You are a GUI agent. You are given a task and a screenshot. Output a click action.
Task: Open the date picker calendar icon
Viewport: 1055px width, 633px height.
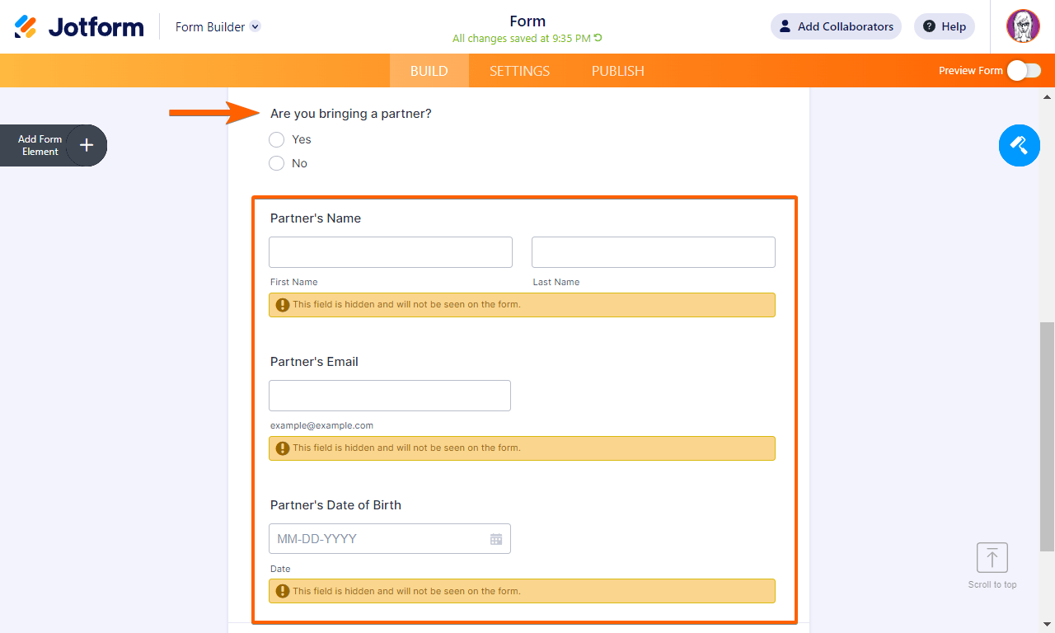pyautogui.click(x=496, y=539)
